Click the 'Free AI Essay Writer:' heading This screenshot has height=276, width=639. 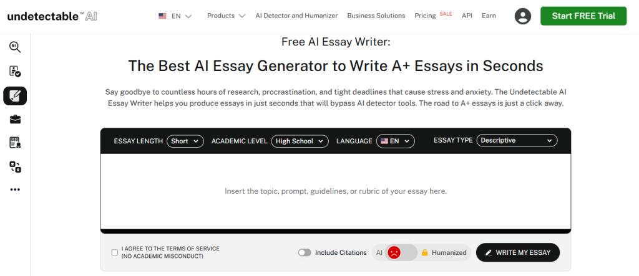(336, 42)
